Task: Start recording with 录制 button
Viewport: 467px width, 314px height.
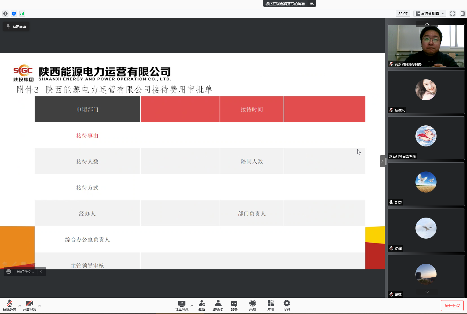Action: 253,305
